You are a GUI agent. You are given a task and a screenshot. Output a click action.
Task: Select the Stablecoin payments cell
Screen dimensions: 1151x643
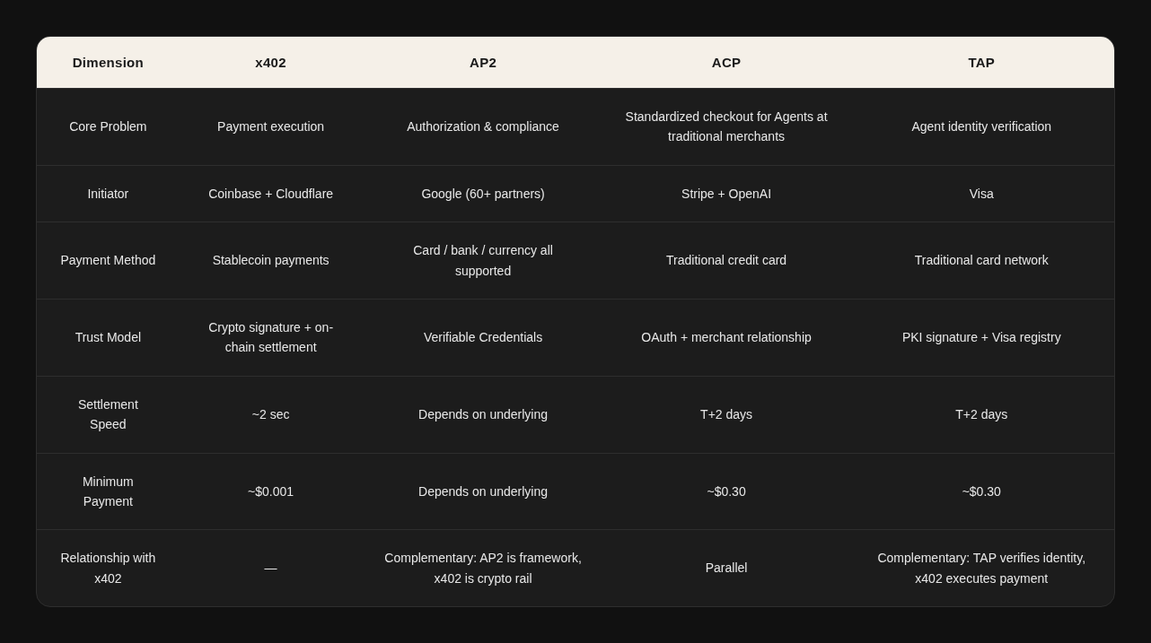coord(270,260)
